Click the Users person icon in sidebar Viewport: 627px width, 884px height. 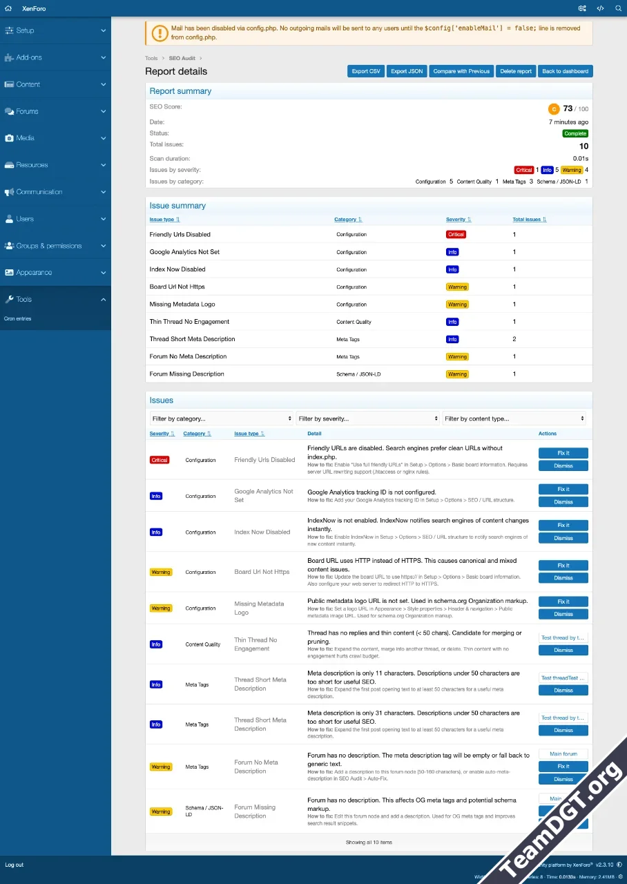point(9,219)
